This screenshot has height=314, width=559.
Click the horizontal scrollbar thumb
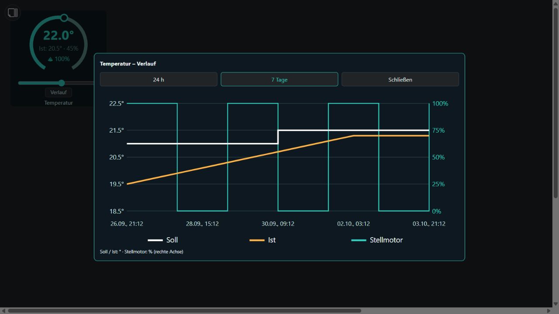[185, 311]
